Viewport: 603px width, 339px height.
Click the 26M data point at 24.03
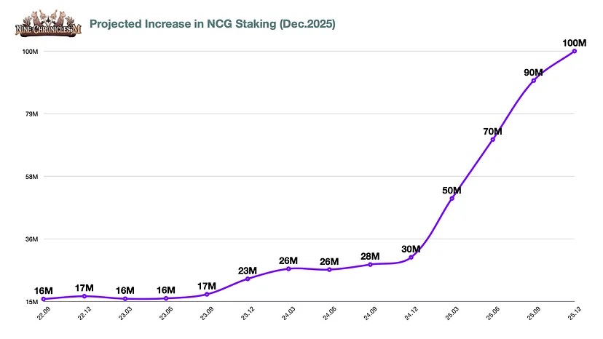pos(288,268)
